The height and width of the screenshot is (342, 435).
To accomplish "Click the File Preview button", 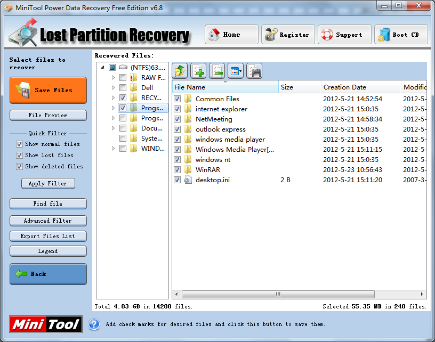I will pyautogui.click(x=49, y=115).
